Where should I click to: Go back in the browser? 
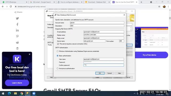(3, 6)
